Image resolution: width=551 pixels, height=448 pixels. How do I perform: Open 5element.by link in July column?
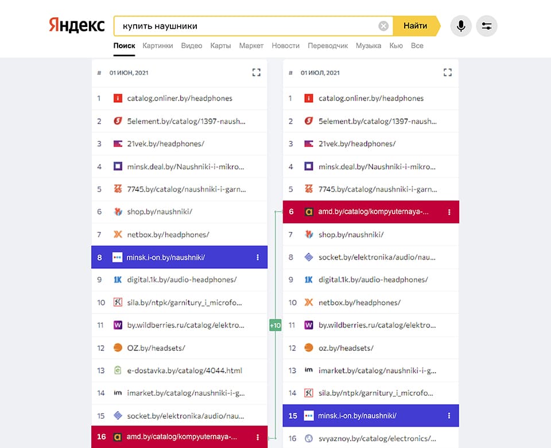tap(378, 121)
